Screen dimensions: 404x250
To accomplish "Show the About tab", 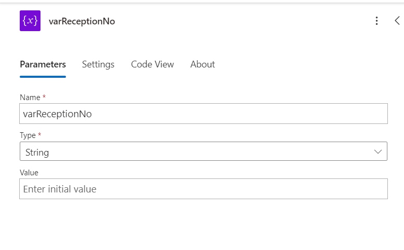I will [x=203, y=64].
